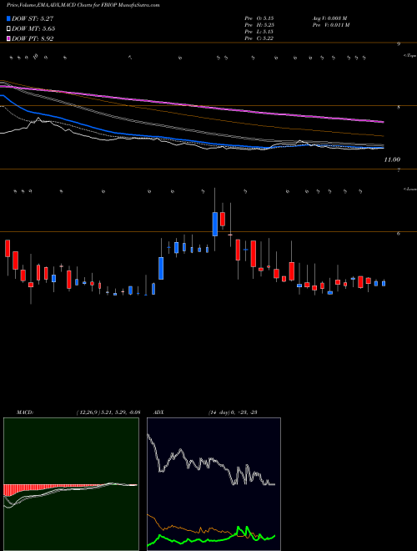Viewport: 417px width, 551px height.
Task: Click the 'Pre V: 0.011 M' value
Action: click(x=331, y=25)
